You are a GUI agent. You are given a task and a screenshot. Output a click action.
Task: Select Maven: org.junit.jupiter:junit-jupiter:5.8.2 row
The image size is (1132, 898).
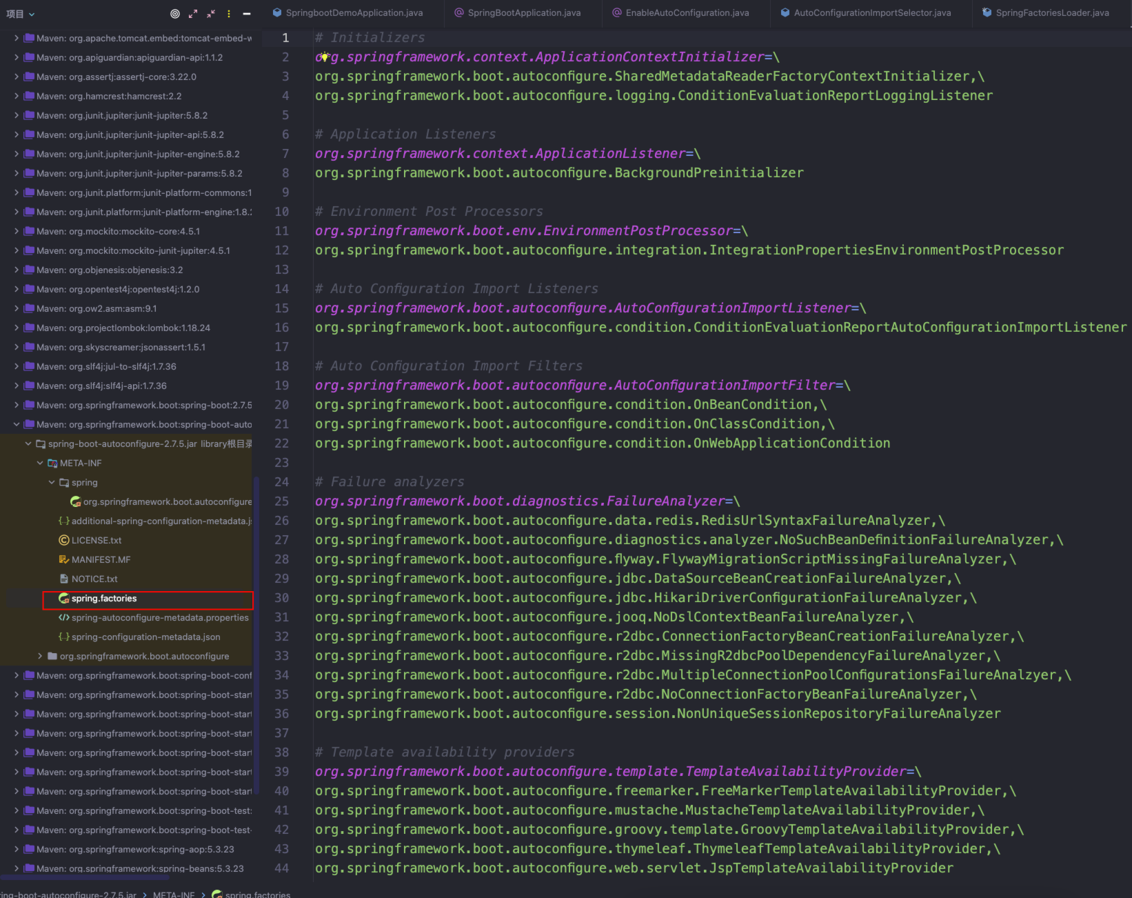pyautogui.click(x=126, y=116)
